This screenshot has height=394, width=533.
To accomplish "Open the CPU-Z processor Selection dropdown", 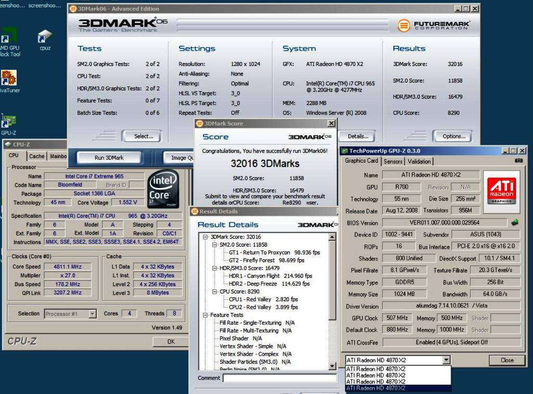I will point(92,314).
